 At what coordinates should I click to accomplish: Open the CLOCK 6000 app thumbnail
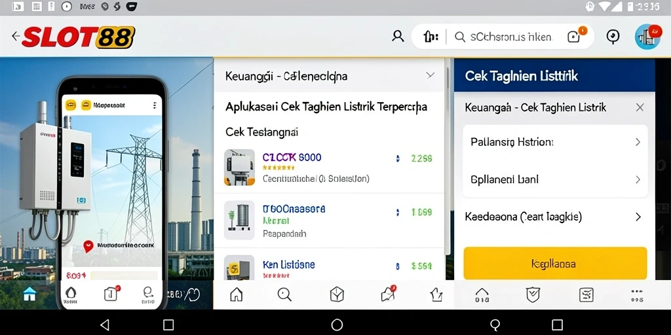click(239, 167)
